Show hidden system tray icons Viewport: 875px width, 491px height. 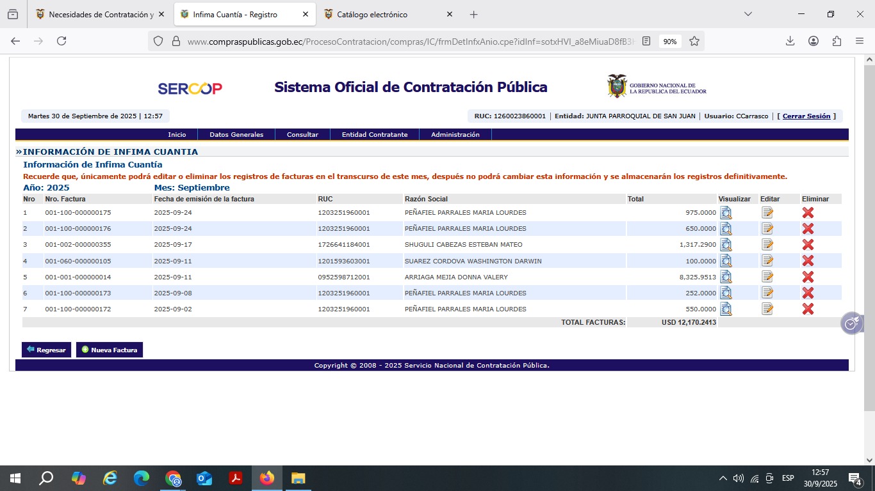tap(723, 478)
